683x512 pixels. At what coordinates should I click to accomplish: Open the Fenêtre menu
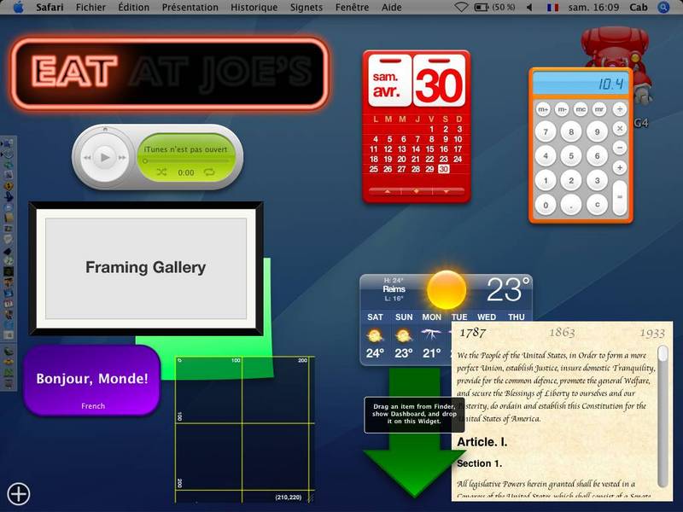coord(352,8)
